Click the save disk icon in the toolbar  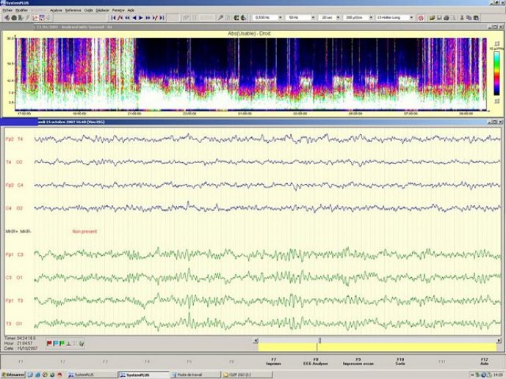[x=439, y=18]
